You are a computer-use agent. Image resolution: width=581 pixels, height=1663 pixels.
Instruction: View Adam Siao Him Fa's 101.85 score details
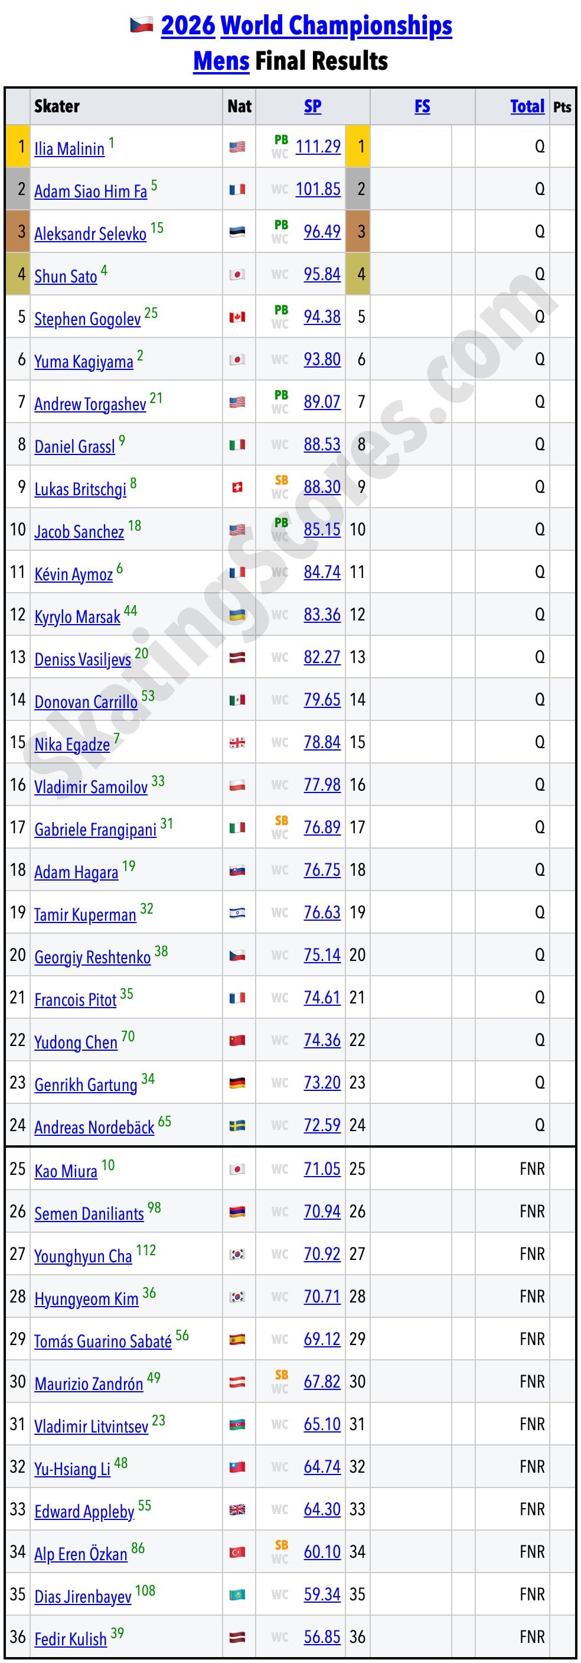point(318,189)
